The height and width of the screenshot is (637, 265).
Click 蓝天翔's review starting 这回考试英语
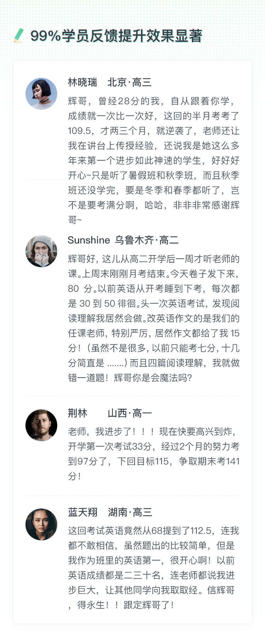click(x=154, y=568)
